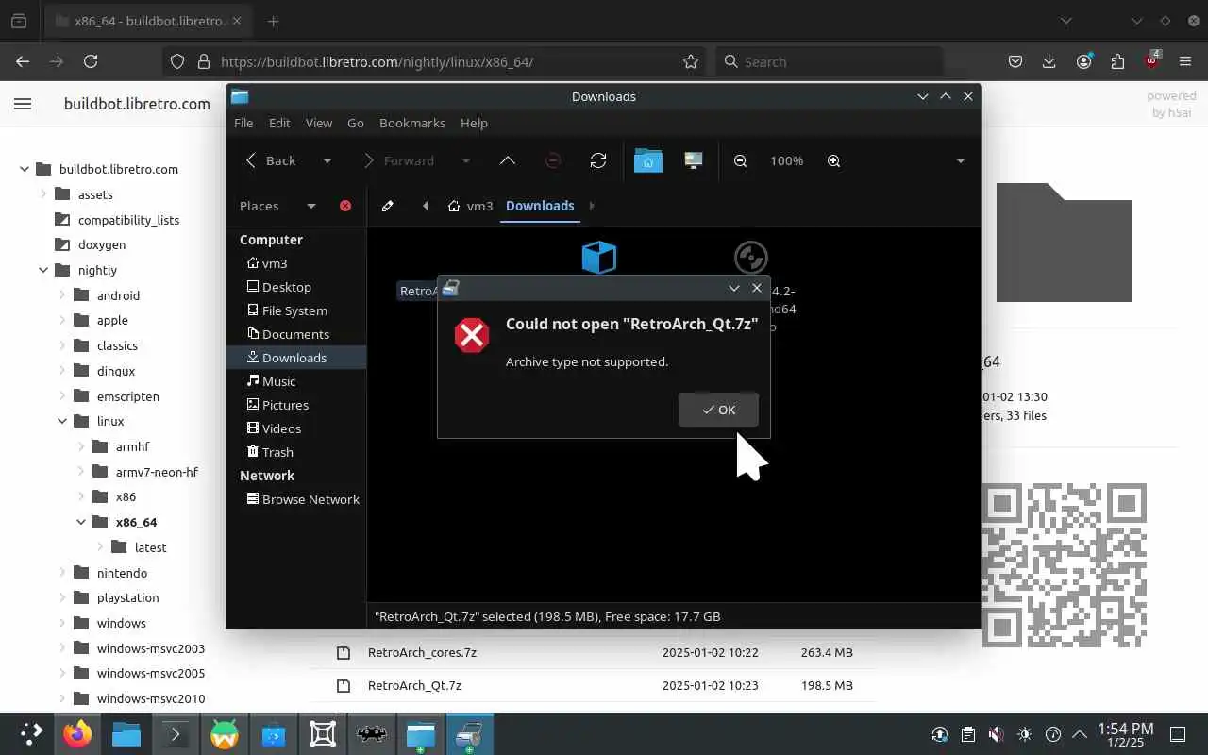Screen dimensions: 1208x755
Task: Collapse the nightly folder in tree
Action: (43, 270)
